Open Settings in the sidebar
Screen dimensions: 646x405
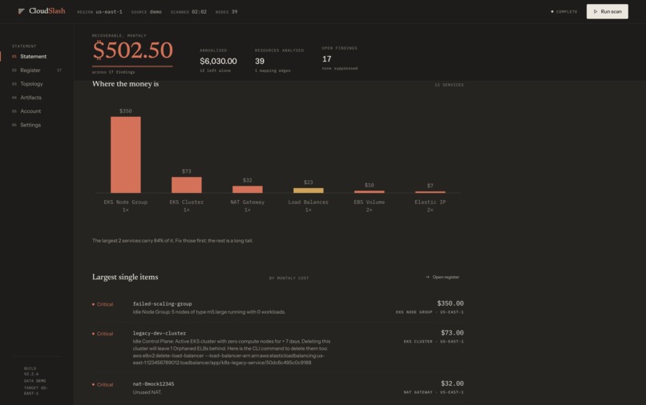point(30,125)
